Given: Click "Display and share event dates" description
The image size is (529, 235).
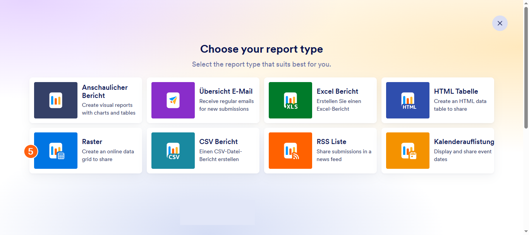Looking at the screenshot, I should [x=463, y=155].
